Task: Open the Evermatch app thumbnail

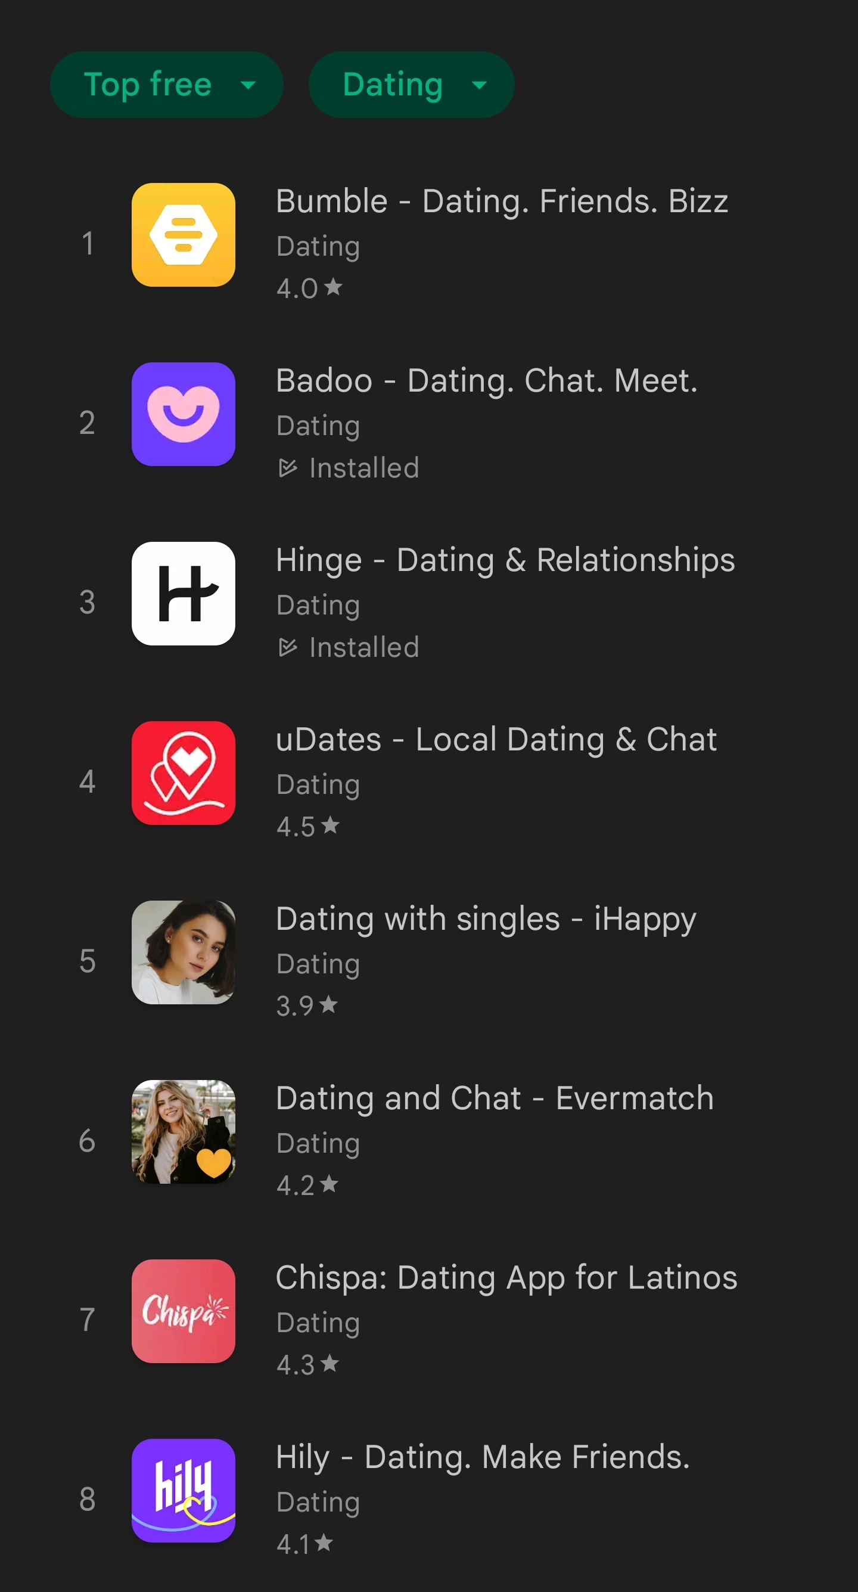Action: click(x=184, y=1132)
